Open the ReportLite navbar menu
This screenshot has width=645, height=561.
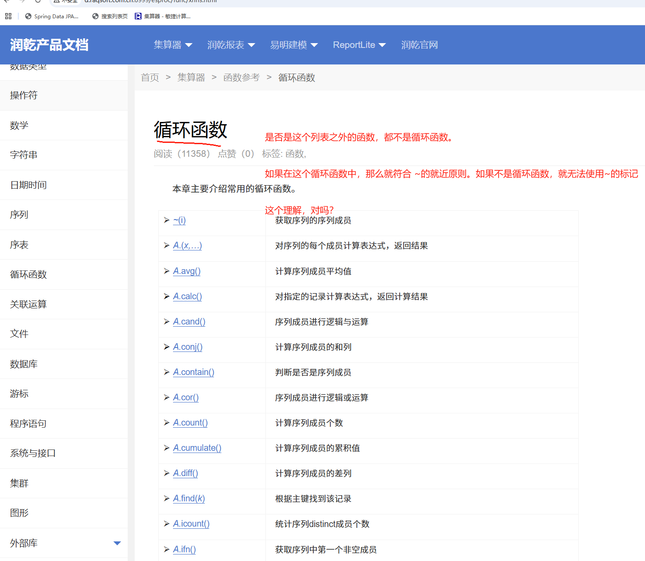pyautogui.click(x=359, y=45)
